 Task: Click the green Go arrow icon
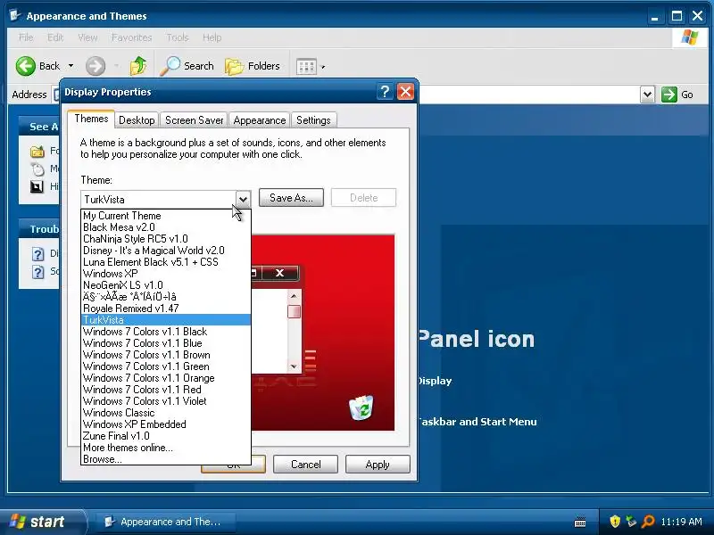click(x=668, y=95)
